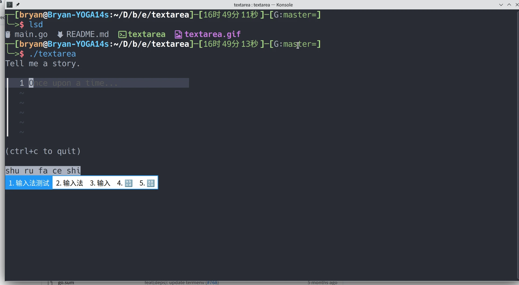The height and width of the screenshot is (285, 519).
Task: Click the textarea.gif file name
Action: 213,34
